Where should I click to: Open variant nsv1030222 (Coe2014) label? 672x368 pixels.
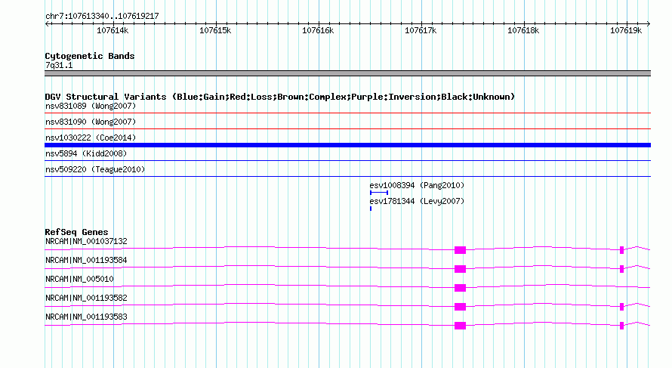(91, 138)
